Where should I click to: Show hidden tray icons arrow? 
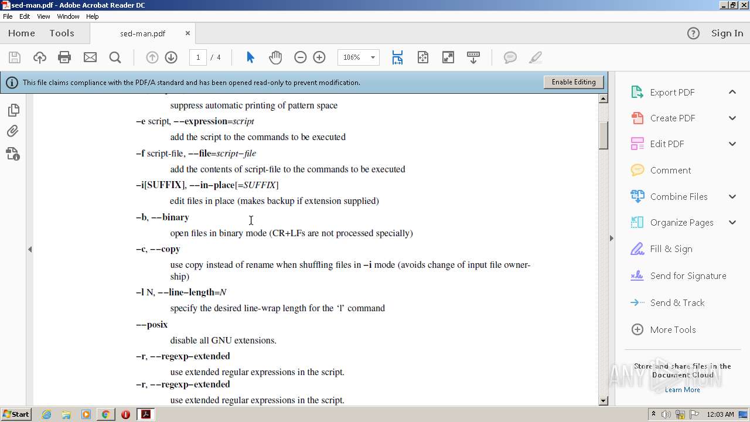click(654, 414)
